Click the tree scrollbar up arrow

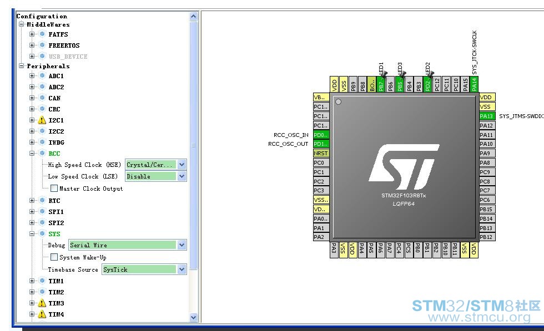coord(194,16)
